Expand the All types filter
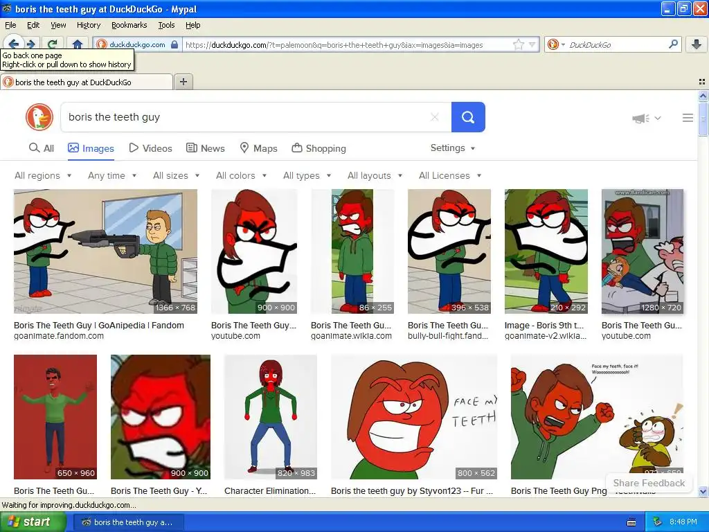The image size is (709, 532). click(307, 175)
